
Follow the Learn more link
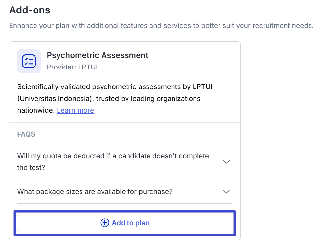point(75,110)
